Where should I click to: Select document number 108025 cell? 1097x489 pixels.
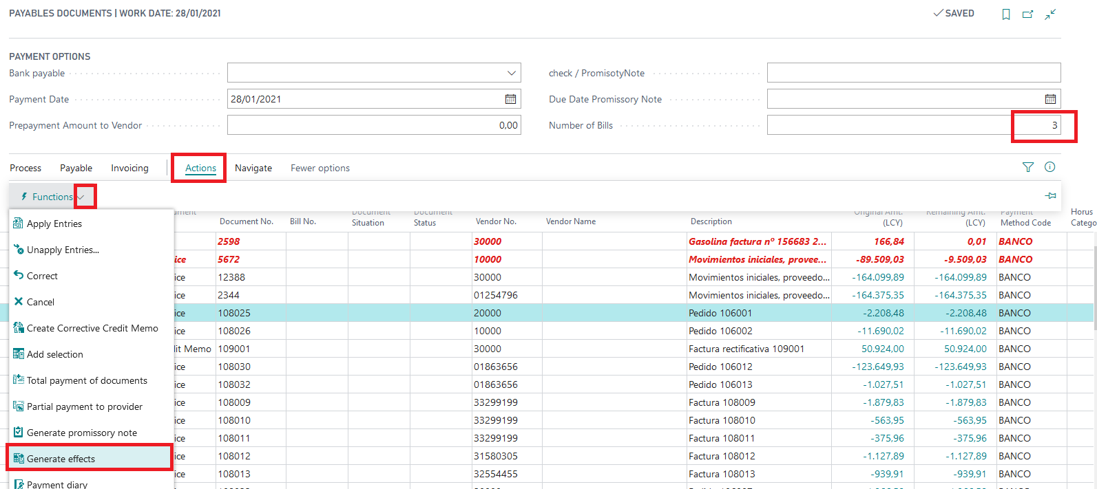pos(234,313)
